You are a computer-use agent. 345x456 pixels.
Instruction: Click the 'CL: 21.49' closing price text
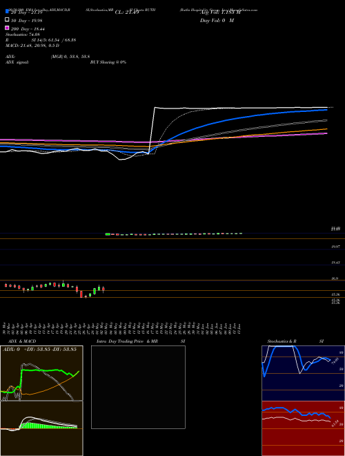click(x=127, y=12)
